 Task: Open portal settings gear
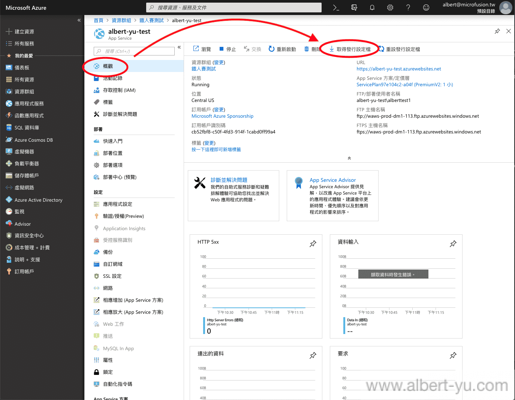click(390, 7)
